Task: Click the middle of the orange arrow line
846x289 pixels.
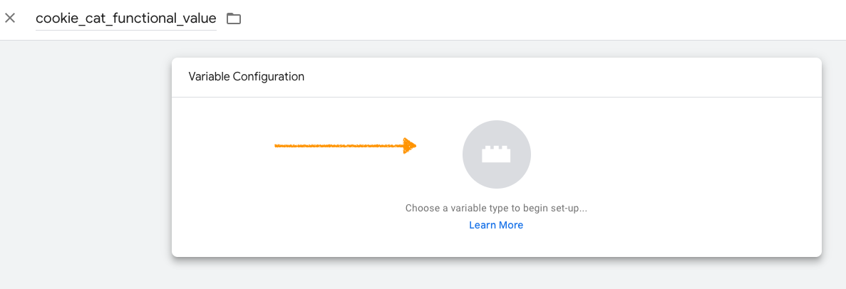Action: click(x=342, y=146)
